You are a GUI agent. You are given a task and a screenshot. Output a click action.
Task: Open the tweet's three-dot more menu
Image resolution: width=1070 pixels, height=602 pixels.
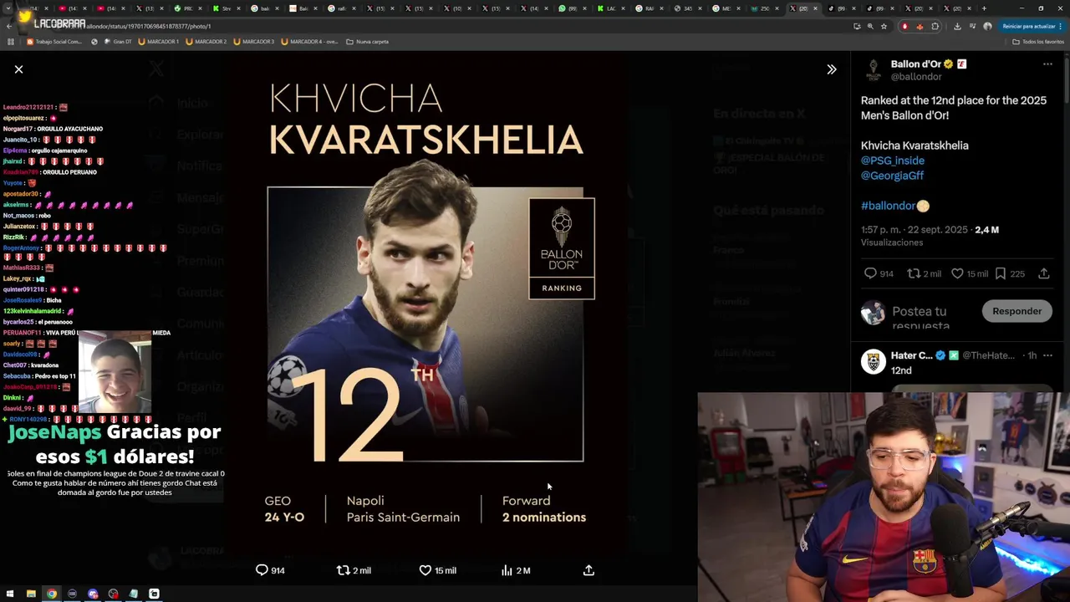point(1047,64)
